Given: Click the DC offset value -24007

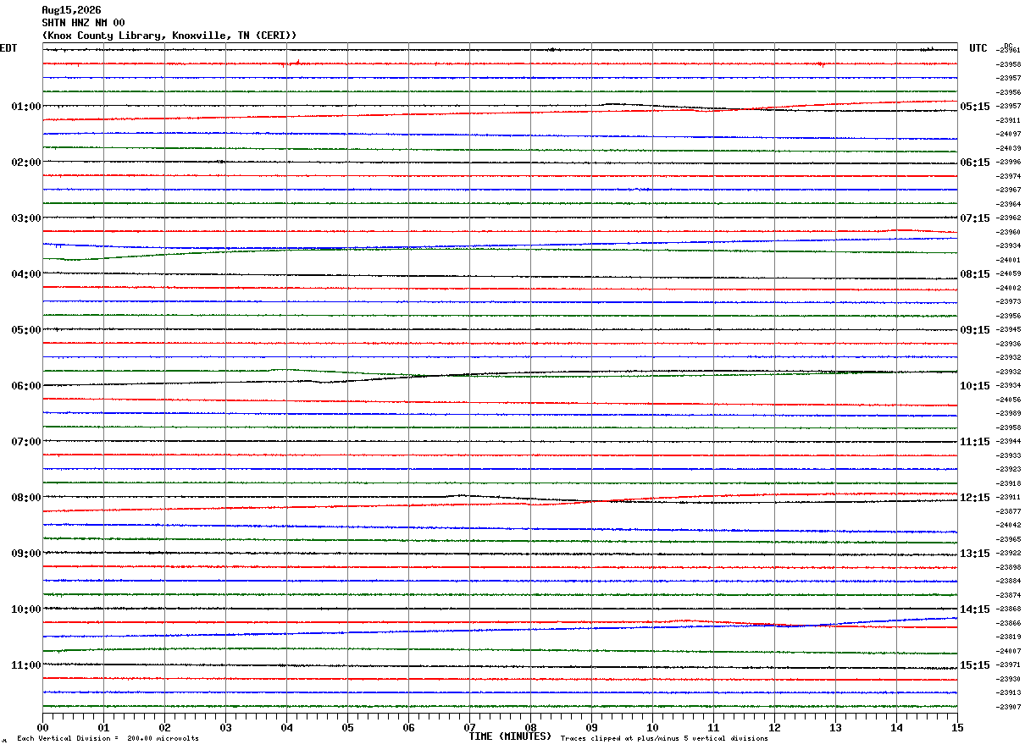Looking at the screenshot, I should click(1009, 651).
